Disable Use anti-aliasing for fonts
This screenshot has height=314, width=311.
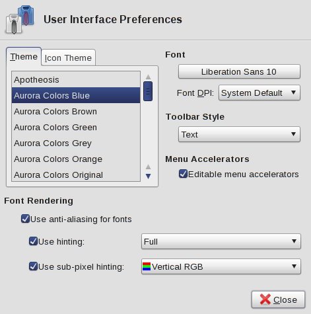pyautogui.click(x=25, y=219)
